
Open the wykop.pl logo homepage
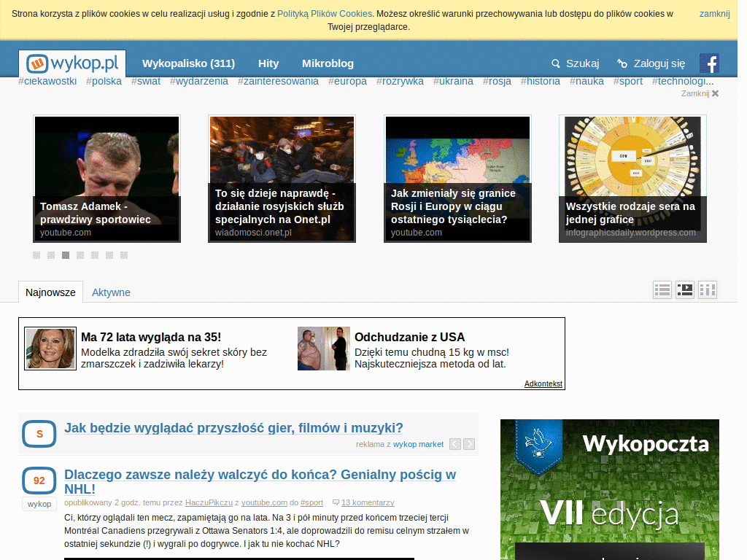[x=72, y=63]
